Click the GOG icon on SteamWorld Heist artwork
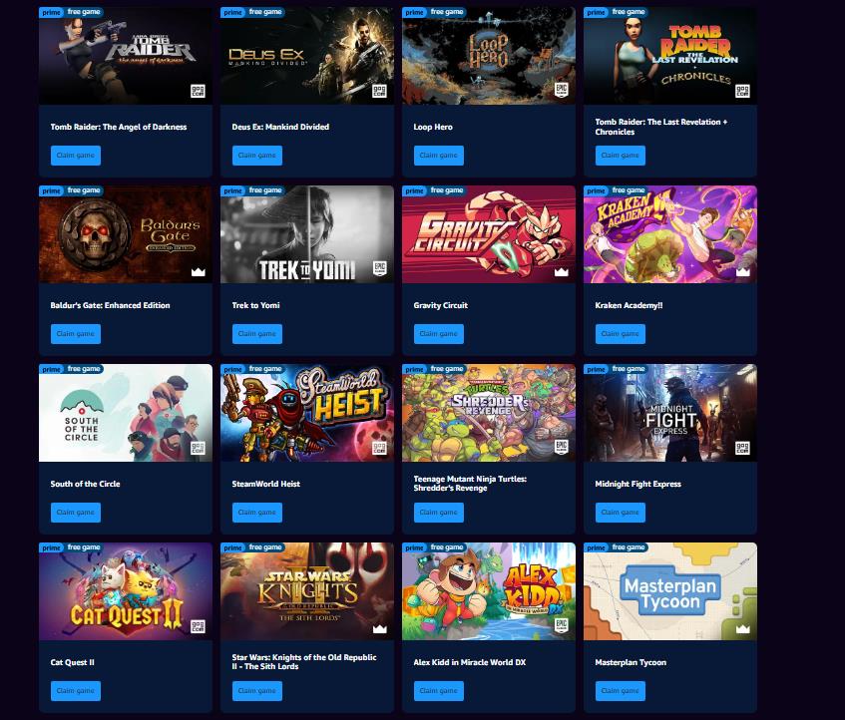 (379, 448)
